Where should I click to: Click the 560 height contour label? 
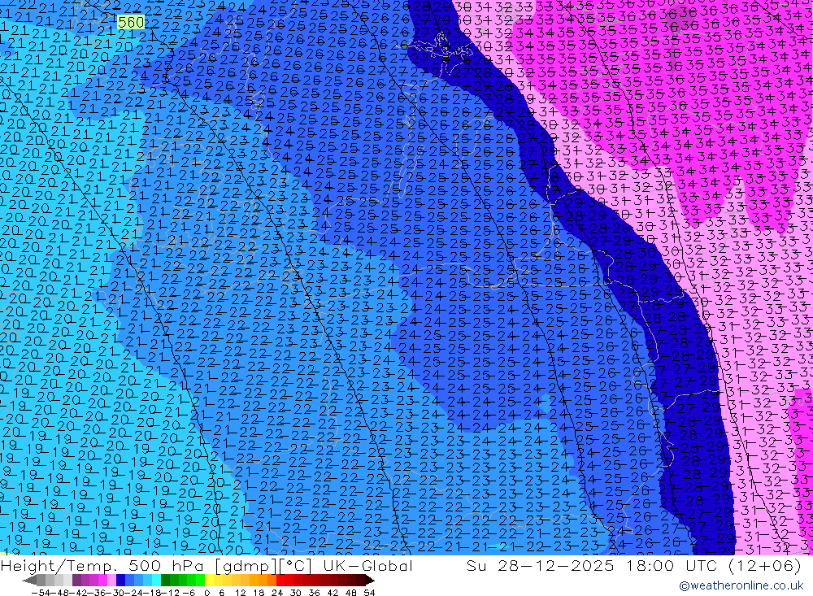click(x=131, y=22)
